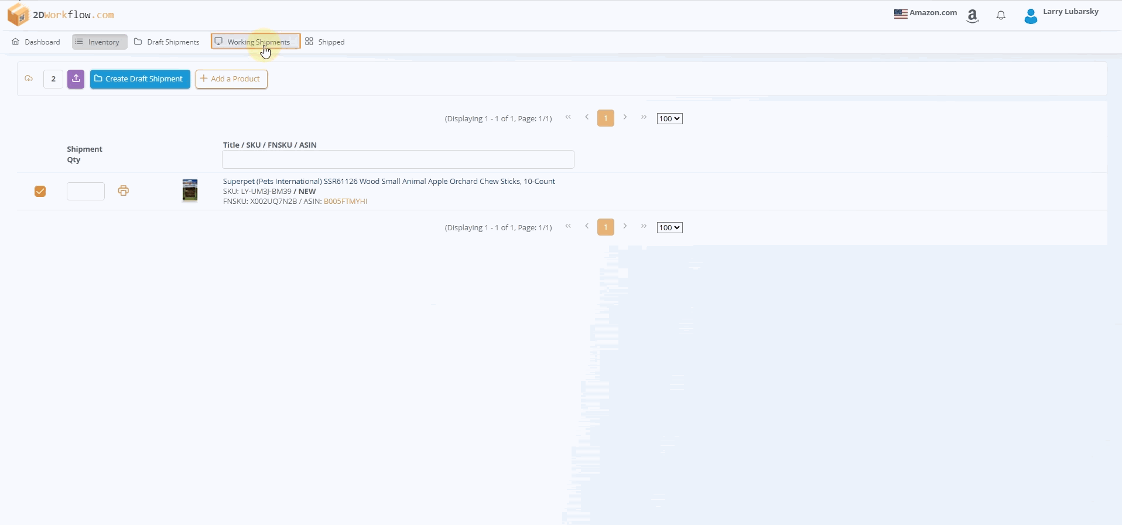Open ASIN link B005FTMYHI
Screen dimensions: 1122x525
346,201
